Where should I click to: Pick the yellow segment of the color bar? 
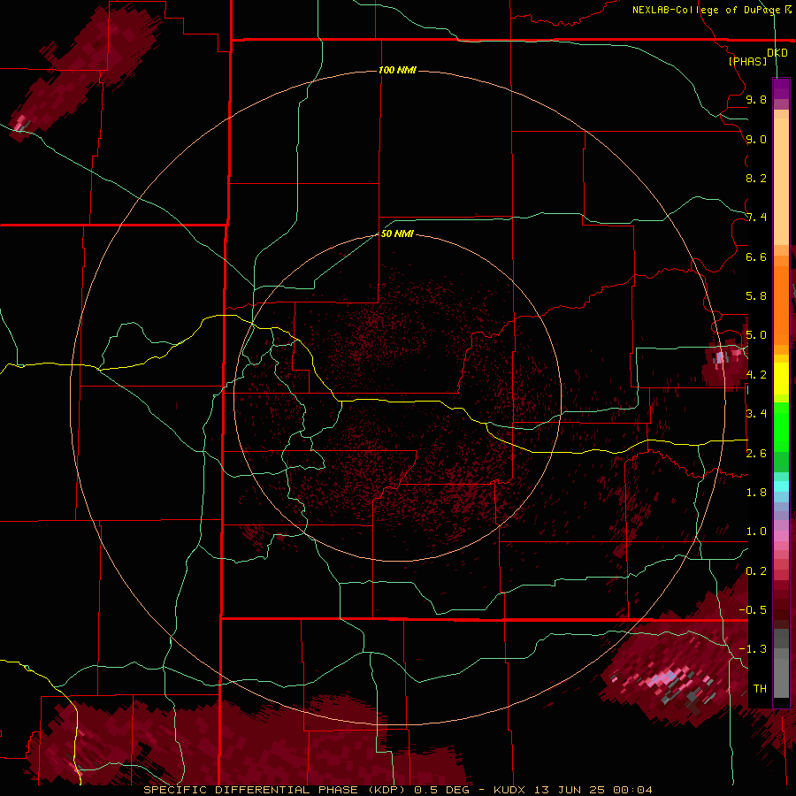[781, 379]
